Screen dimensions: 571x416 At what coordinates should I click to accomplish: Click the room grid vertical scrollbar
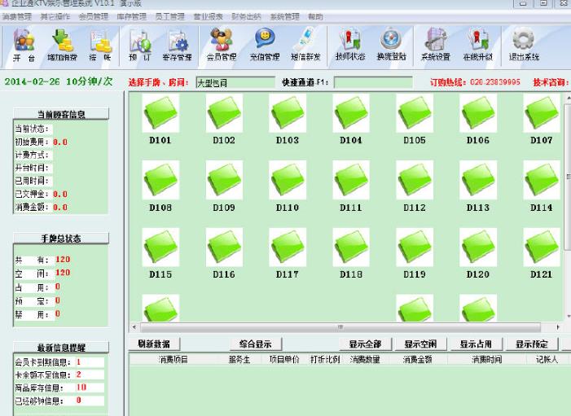coord(568,177)
